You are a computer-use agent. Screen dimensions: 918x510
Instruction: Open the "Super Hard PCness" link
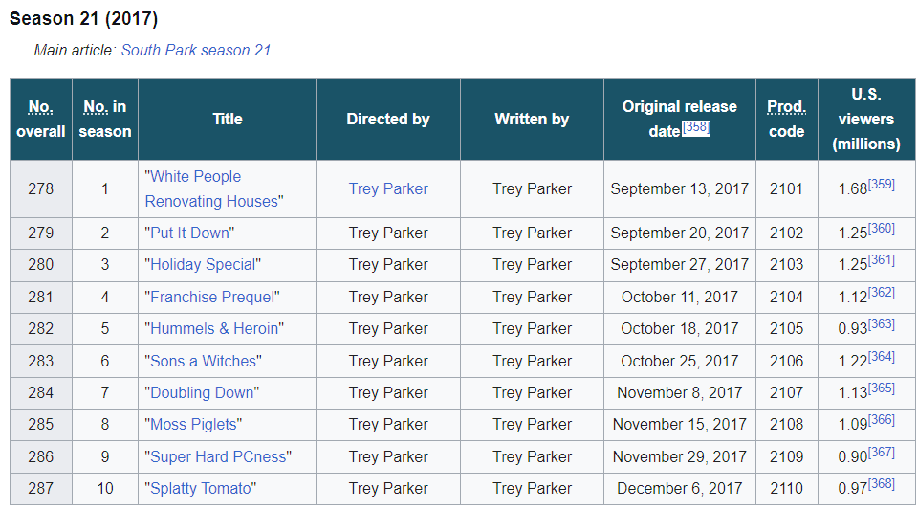(218, 456)
